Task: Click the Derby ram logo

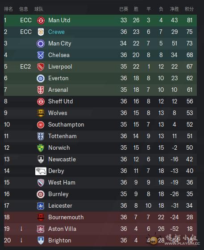Action: coord(41,171)
